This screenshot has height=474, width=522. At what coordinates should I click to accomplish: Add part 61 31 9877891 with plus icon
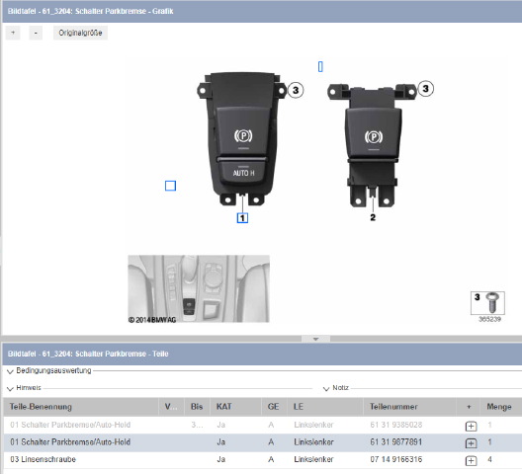pyautogui.click(x=471, y=443)
